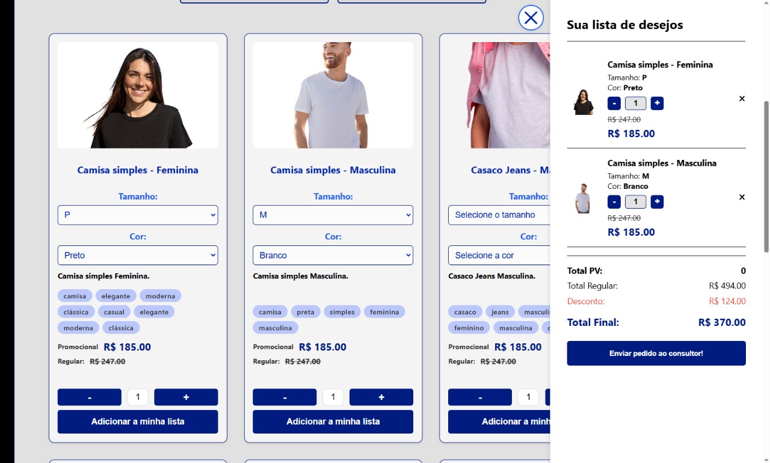This screenshot has height=463, width=770.
Task: Click the wishlist panel vertical scrollbar
Action: pyautogui.click(x=766, y=176)
